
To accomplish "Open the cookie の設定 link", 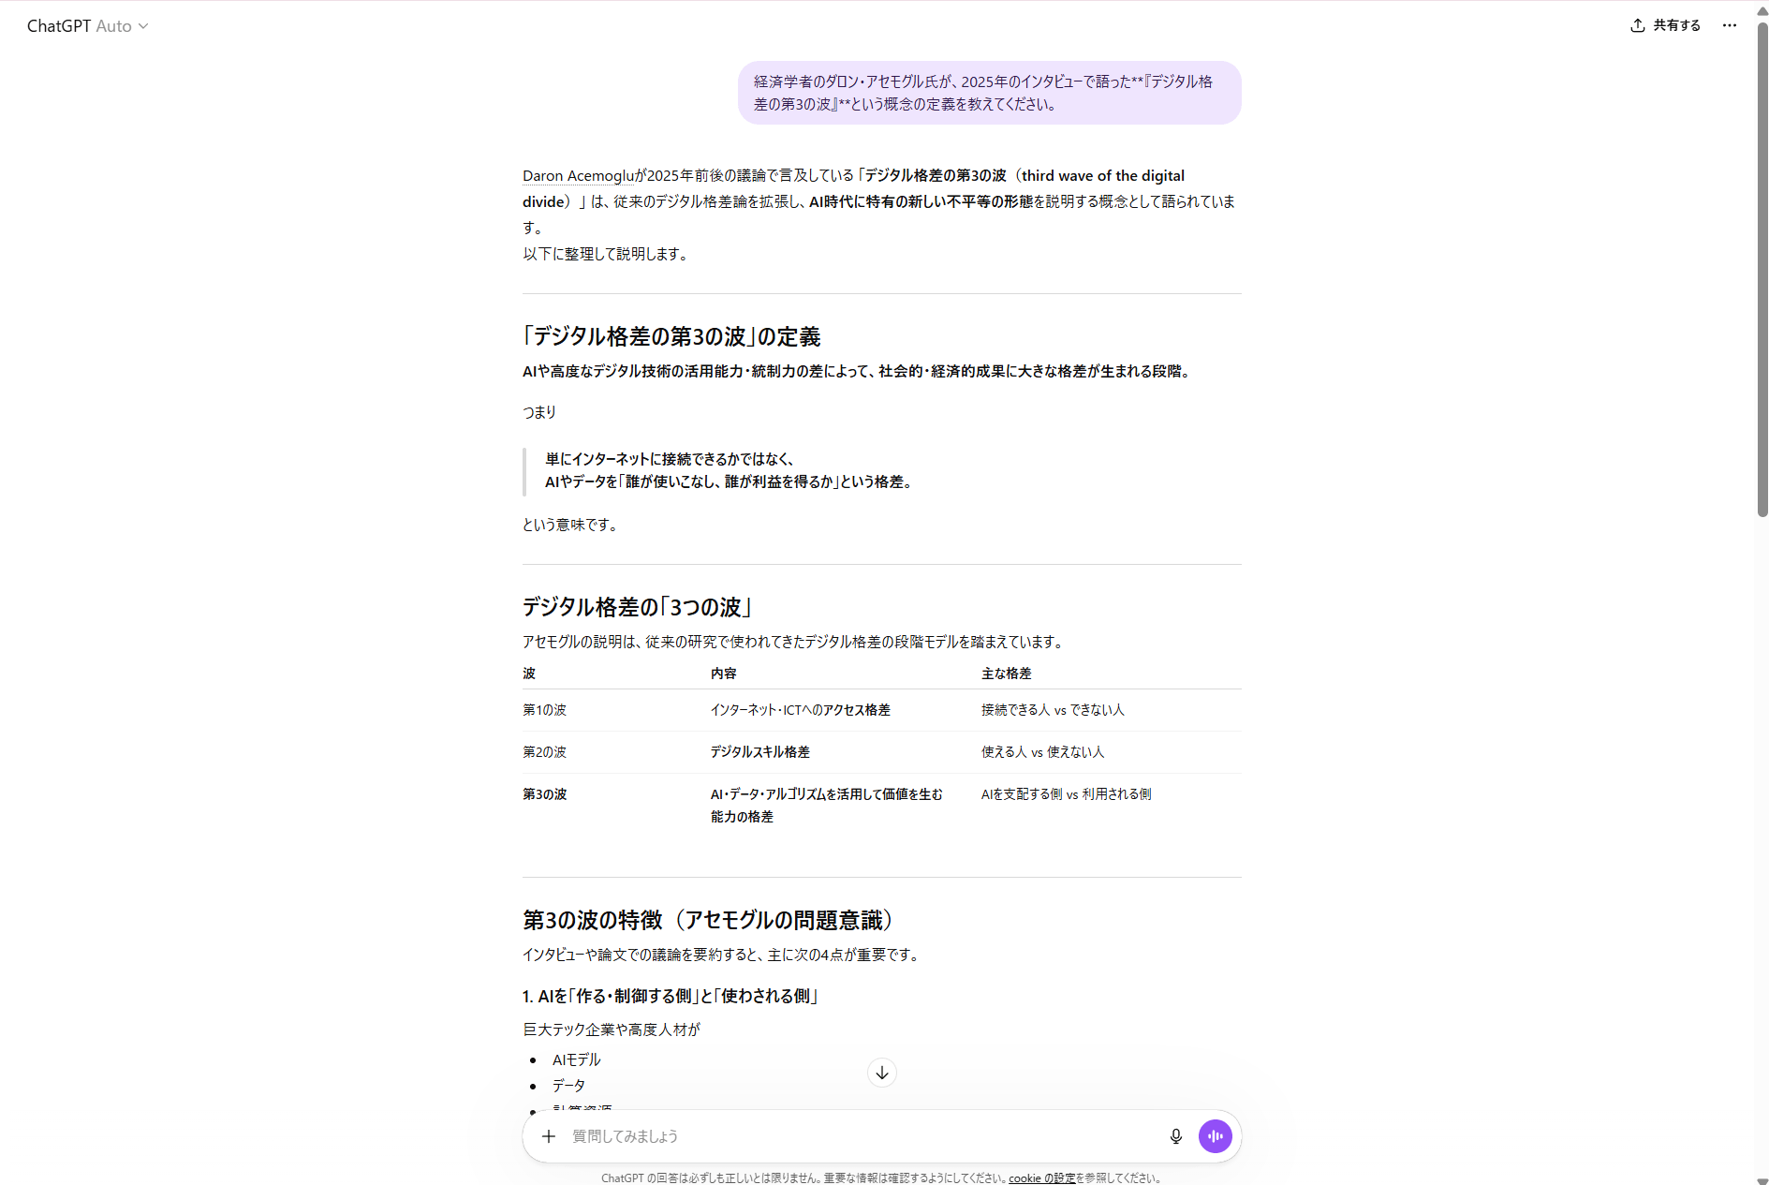I will [x=1041, y=1178].
